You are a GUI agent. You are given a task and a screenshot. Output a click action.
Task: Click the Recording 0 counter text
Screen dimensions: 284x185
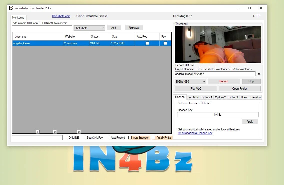pos(182,16)
